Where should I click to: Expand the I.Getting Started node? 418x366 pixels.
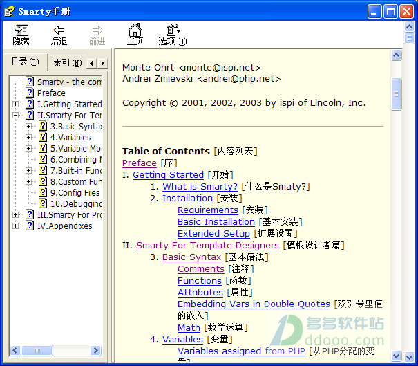(16, 104)
